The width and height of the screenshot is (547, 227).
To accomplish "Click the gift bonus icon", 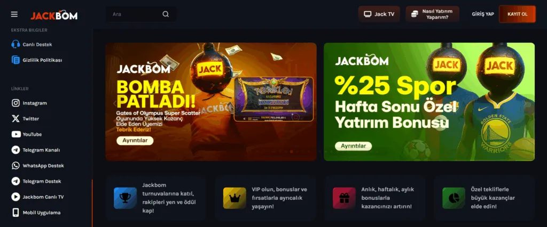I will pyautogui.click(x=344, y=198).
